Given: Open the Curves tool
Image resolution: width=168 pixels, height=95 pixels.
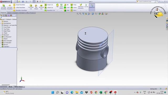Looking at the screenshot, I should coord(86,6).
